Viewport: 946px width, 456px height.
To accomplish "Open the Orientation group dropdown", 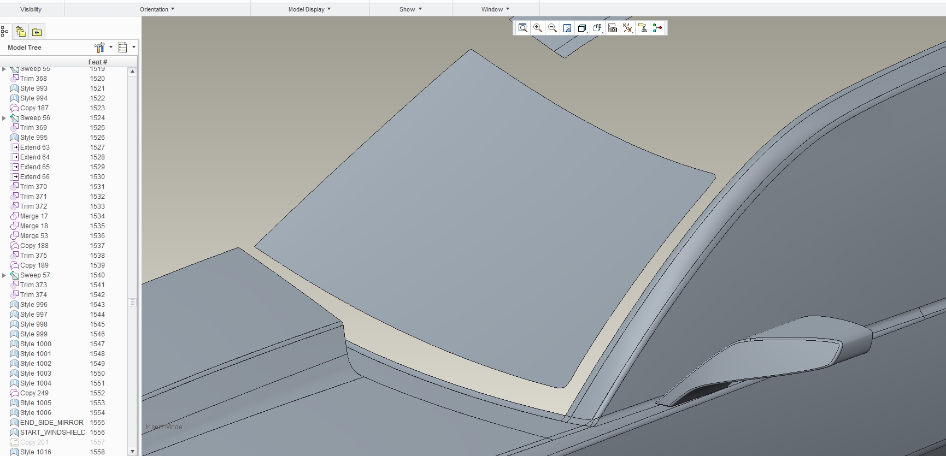I will pyautogui.click(x=157, y=9).
